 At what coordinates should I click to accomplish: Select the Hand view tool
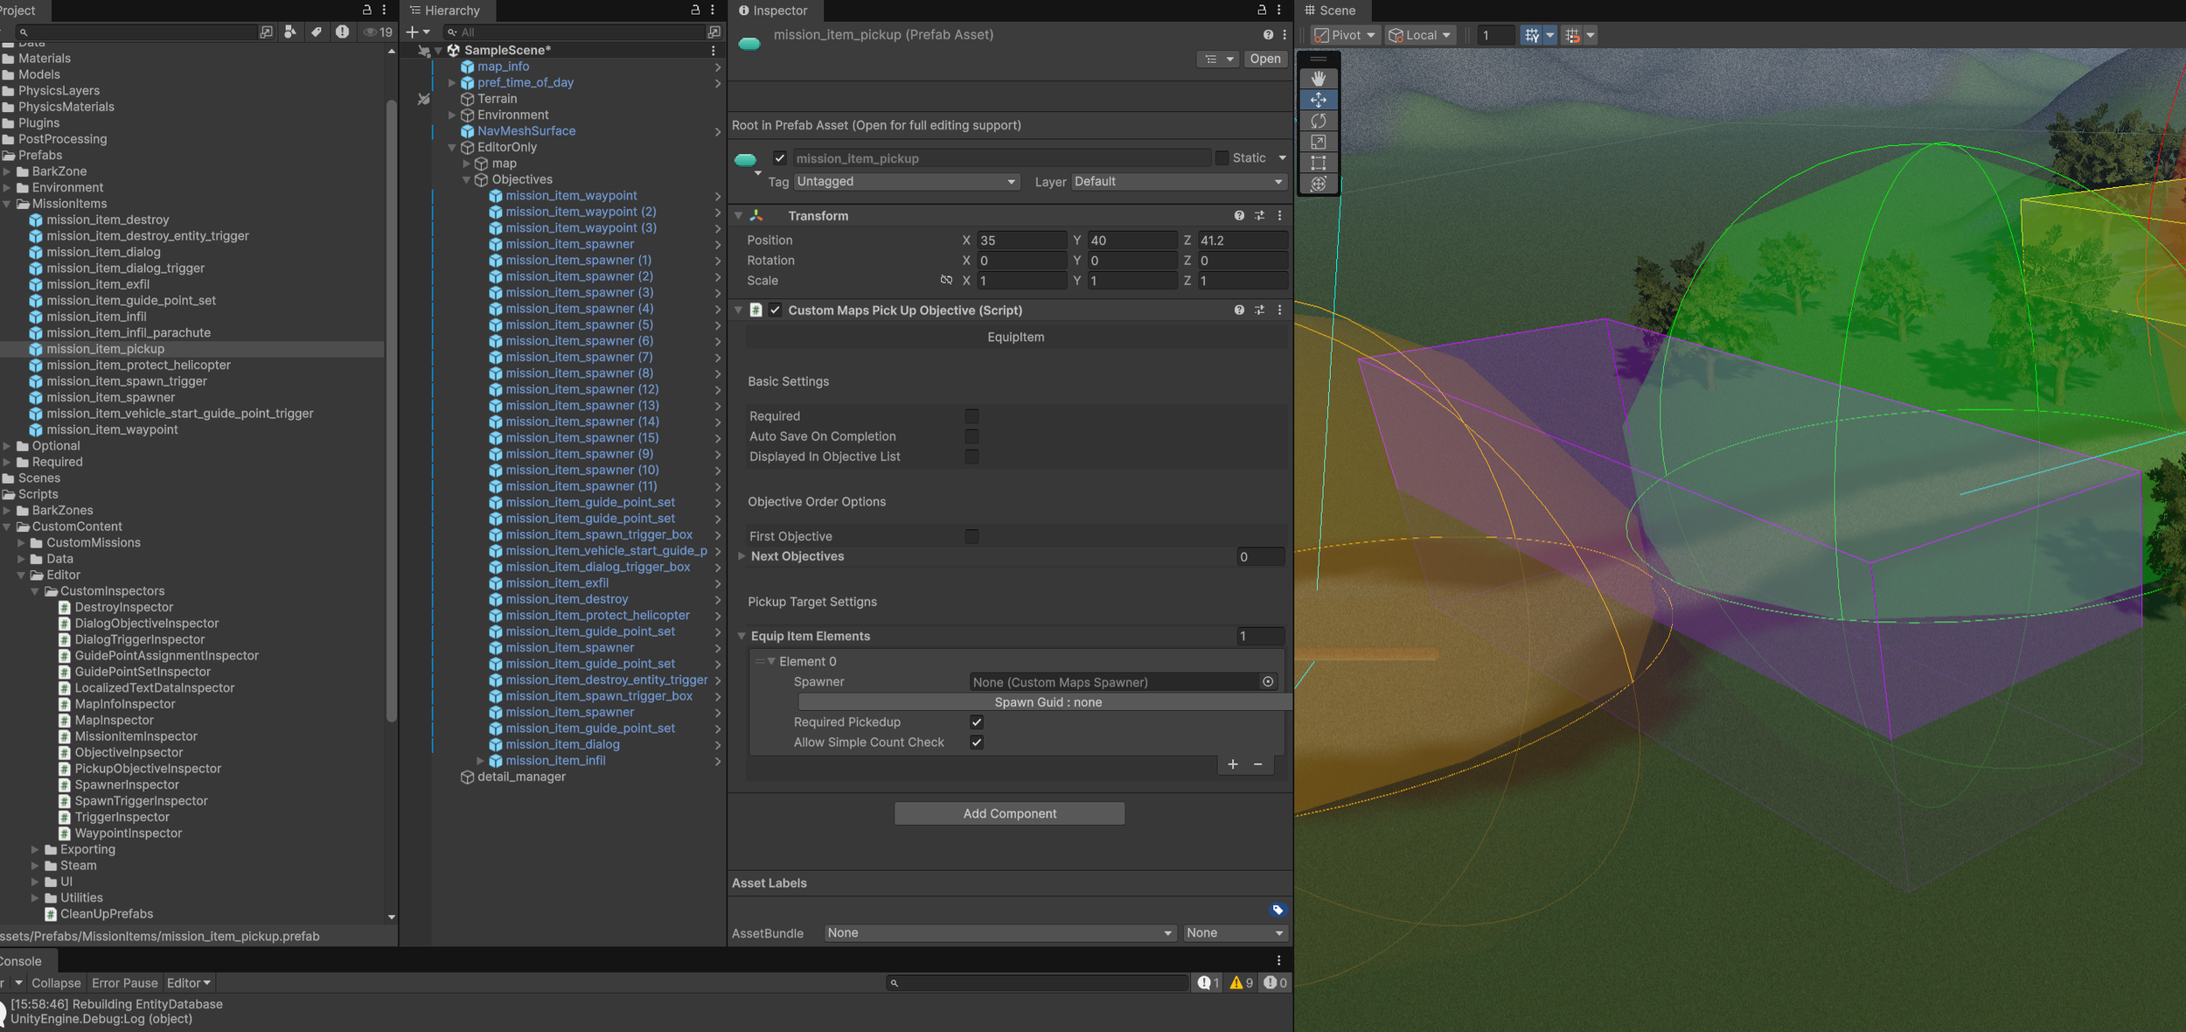pyautogui.click(x=1318, y=79)
